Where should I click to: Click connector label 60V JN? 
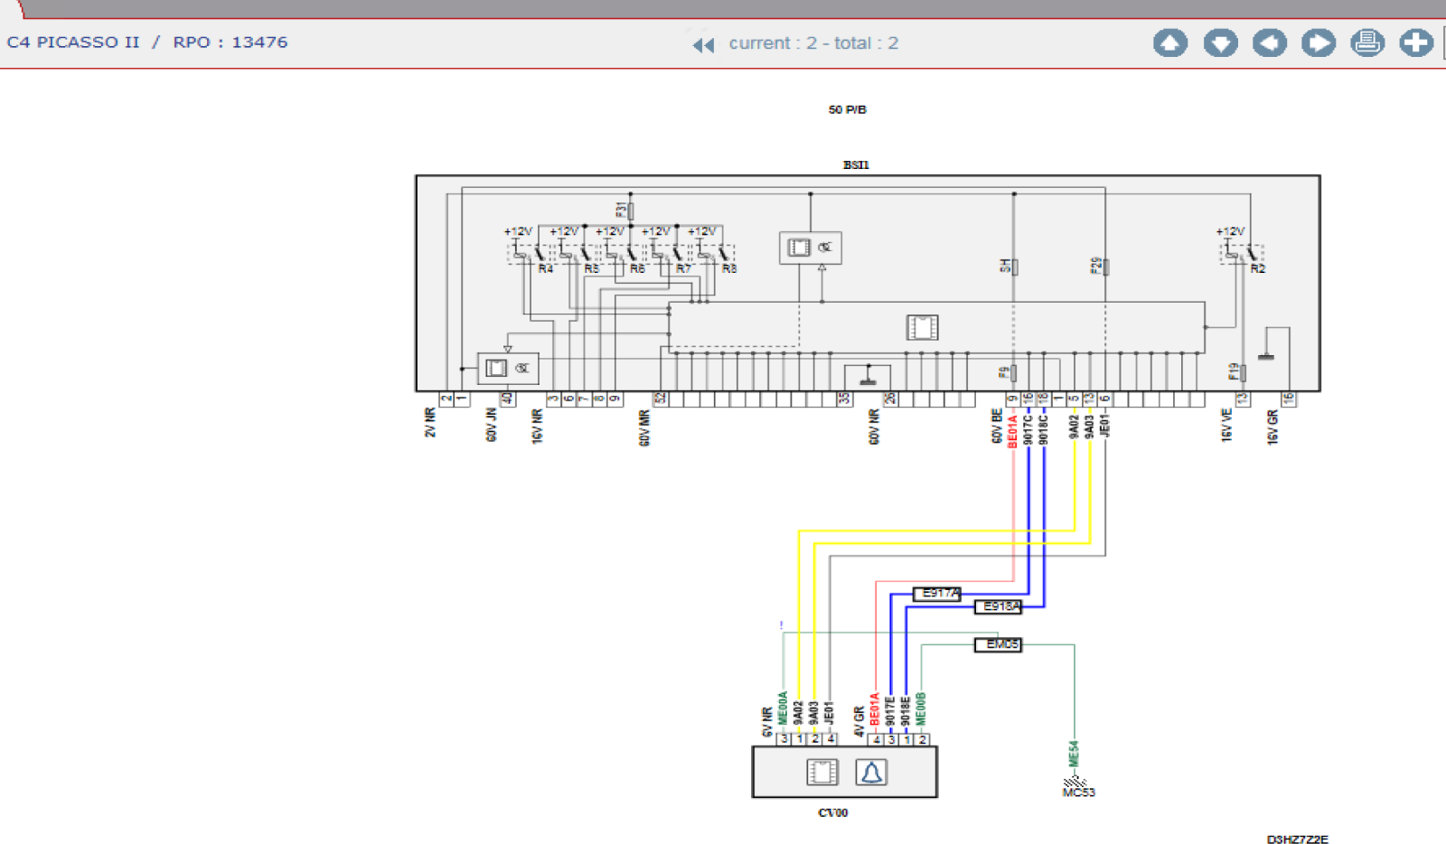(x=492, y=425)
